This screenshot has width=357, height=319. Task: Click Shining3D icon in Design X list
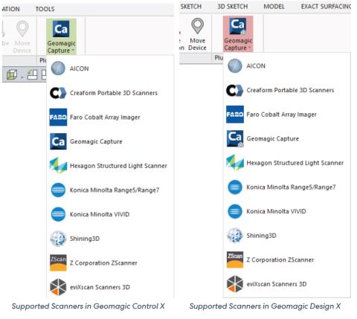pos(235,236)
